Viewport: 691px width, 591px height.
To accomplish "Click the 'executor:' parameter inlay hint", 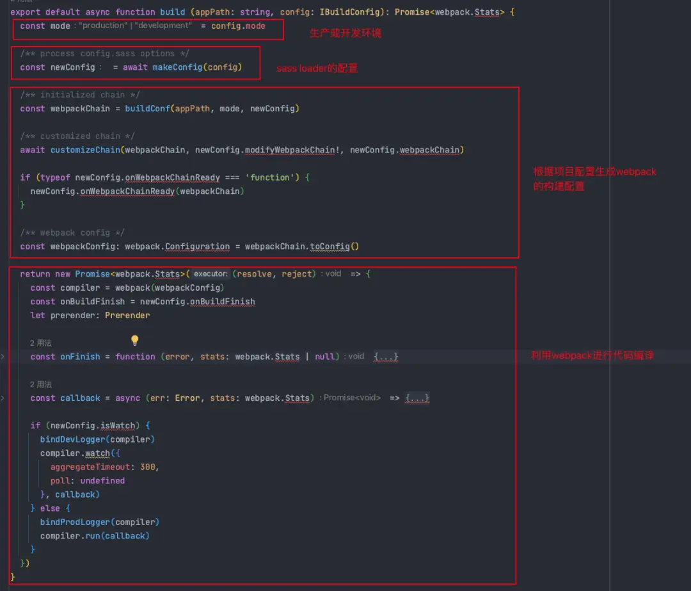I will (210, 274).
